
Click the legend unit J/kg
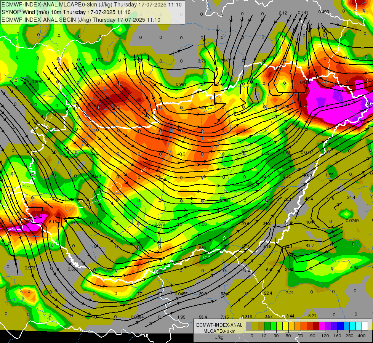(x=219, y=337)
